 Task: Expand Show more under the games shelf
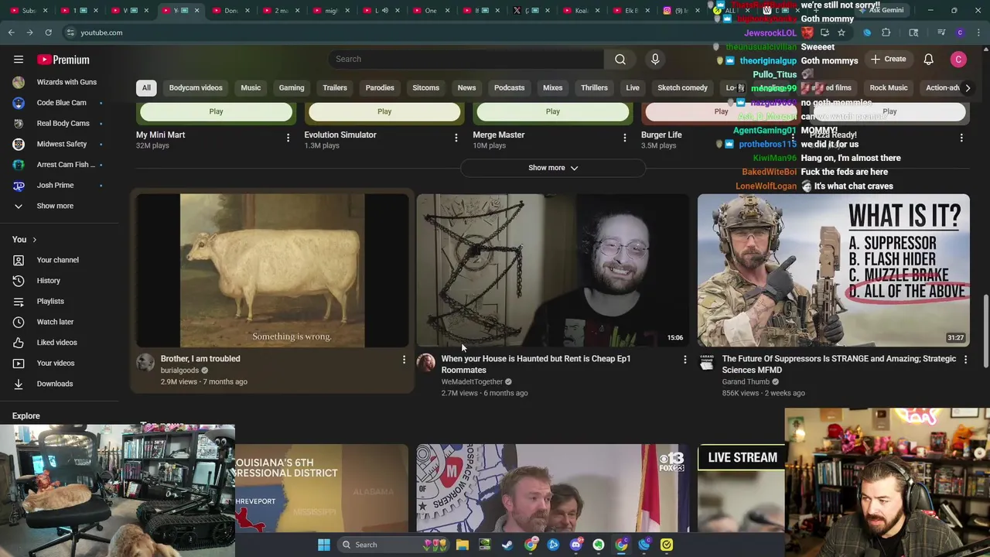(553, 168)
